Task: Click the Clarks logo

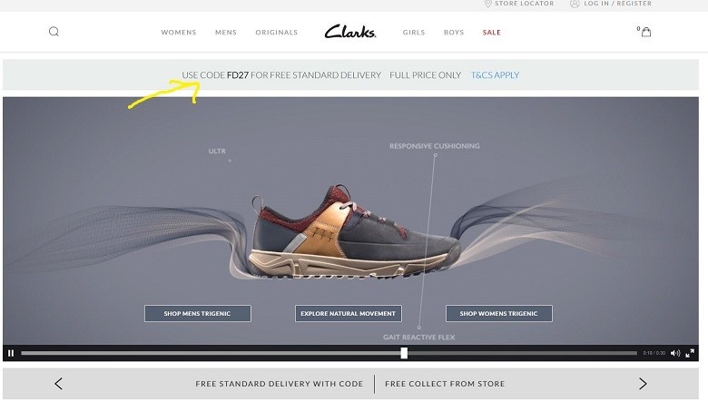Action: pyautogui.click(x=350, y=32)
